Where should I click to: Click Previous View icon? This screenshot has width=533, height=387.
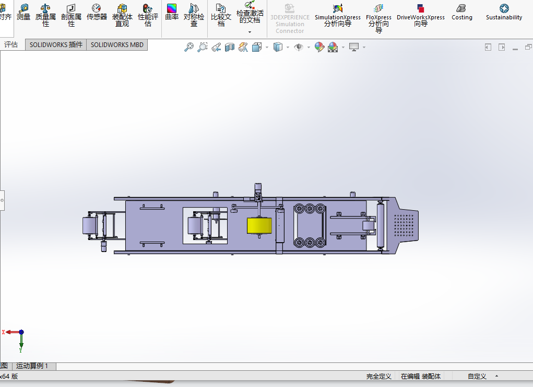pos(216,47)
